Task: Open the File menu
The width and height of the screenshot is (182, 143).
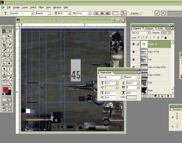Action: click(x=3, y=7)
